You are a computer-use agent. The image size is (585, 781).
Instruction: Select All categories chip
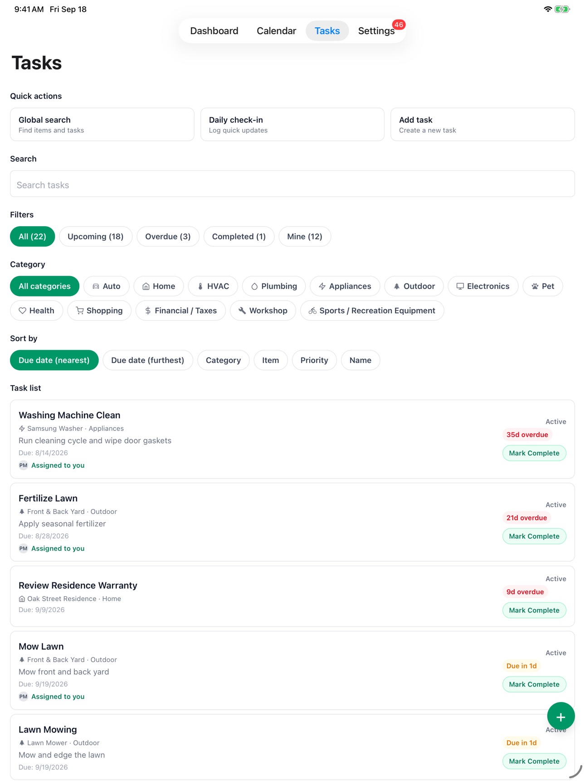pos(44,286)
